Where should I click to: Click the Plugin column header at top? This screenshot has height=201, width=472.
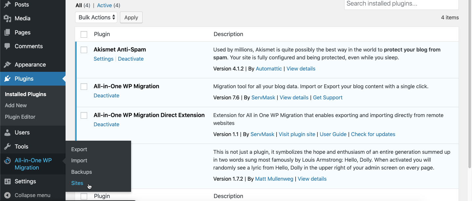coord(102,34)
